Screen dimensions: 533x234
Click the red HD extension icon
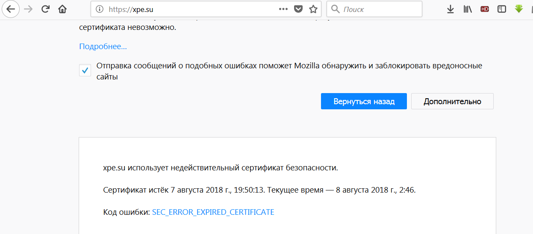(485, 9)
